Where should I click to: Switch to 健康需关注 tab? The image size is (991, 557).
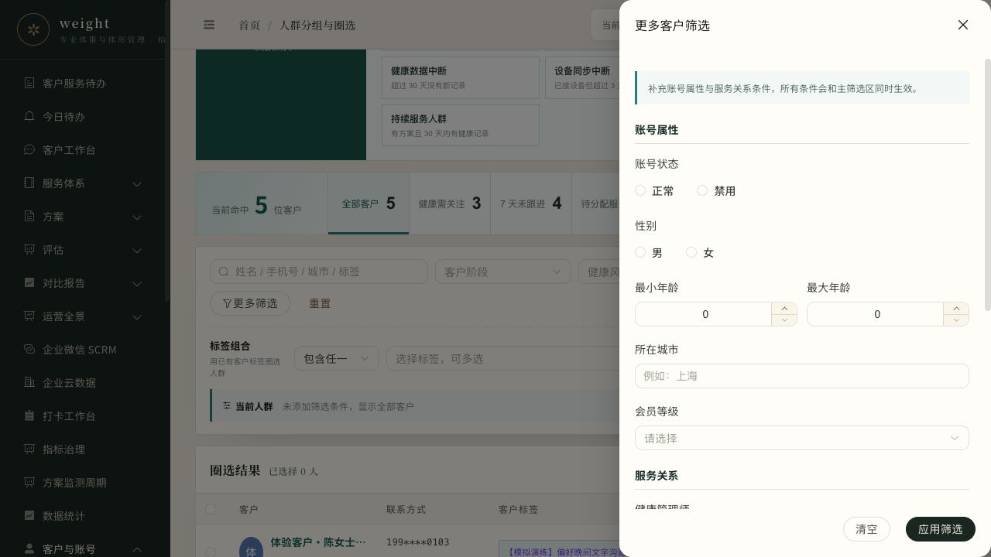coord(450,203)
